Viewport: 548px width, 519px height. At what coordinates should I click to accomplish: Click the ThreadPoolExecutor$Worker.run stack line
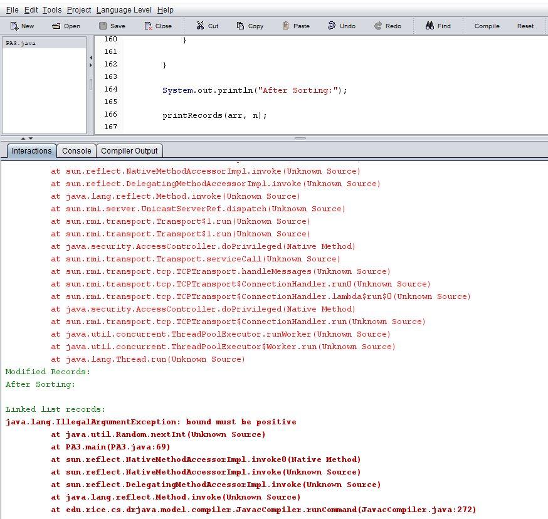[223, 347]
